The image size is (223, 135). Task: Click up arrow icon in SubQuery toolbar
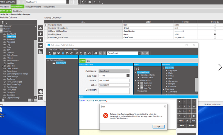95,2
